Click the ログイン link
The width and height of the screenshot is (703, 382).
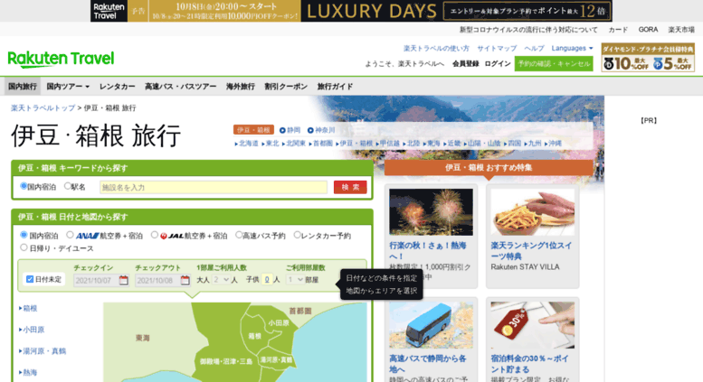pyautogui.click(x=498, y=63)
